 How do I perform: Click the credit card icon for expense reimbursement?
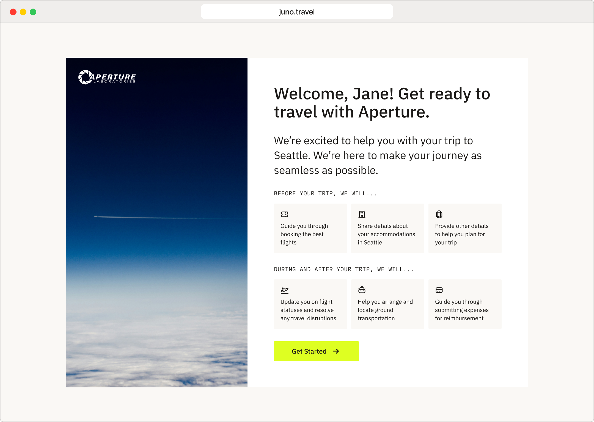point(439,290)
